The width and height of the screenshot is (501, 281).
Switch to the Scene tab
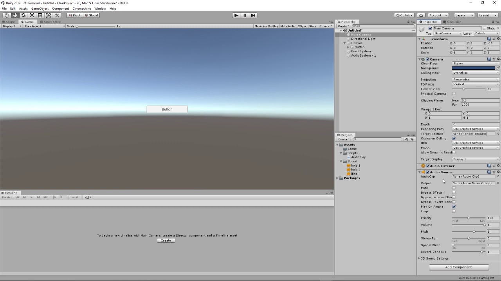click(8, 22)
